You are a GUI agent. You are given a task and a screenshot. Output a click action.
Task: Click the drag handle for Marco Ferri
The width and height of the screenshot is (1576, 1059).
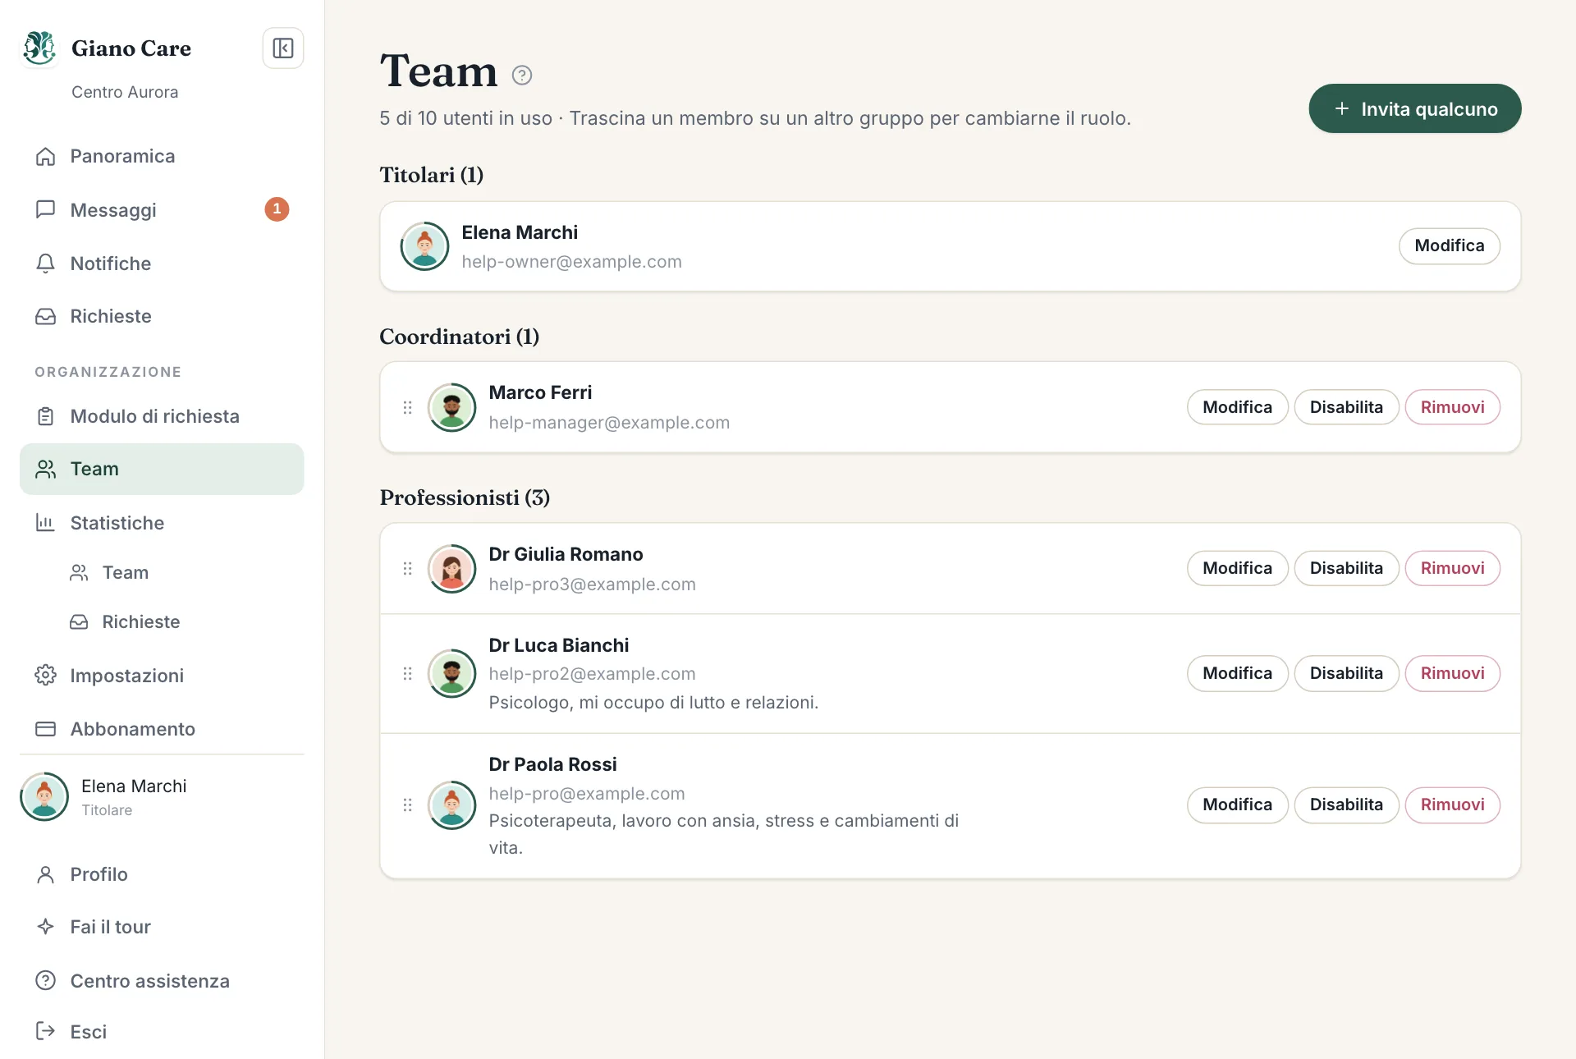click(407, 407)
